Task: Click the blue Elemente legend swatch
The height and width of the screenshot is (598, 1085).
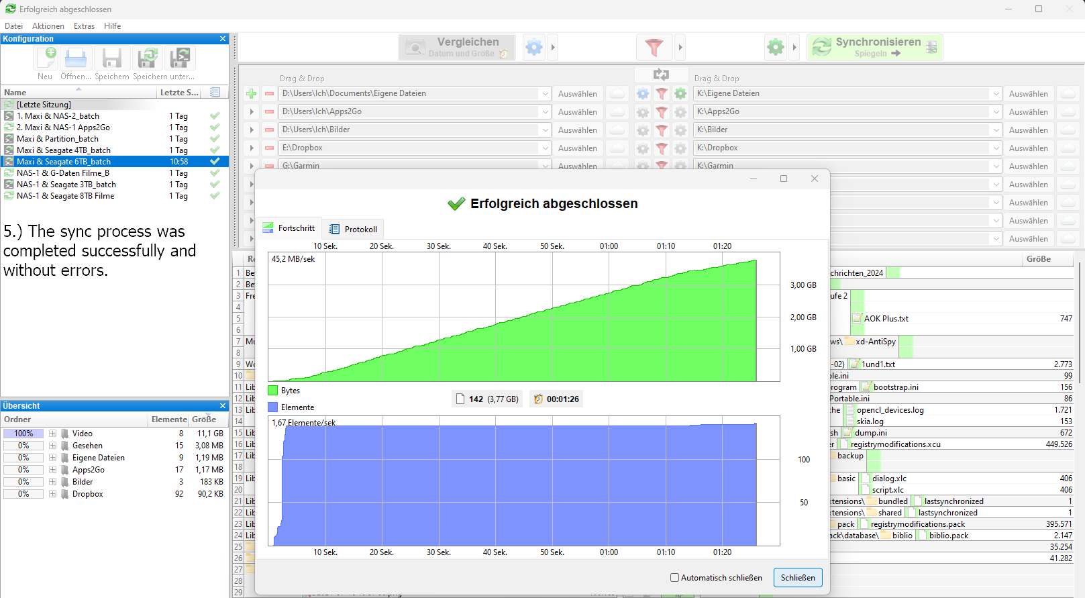Action: point(272,407)
